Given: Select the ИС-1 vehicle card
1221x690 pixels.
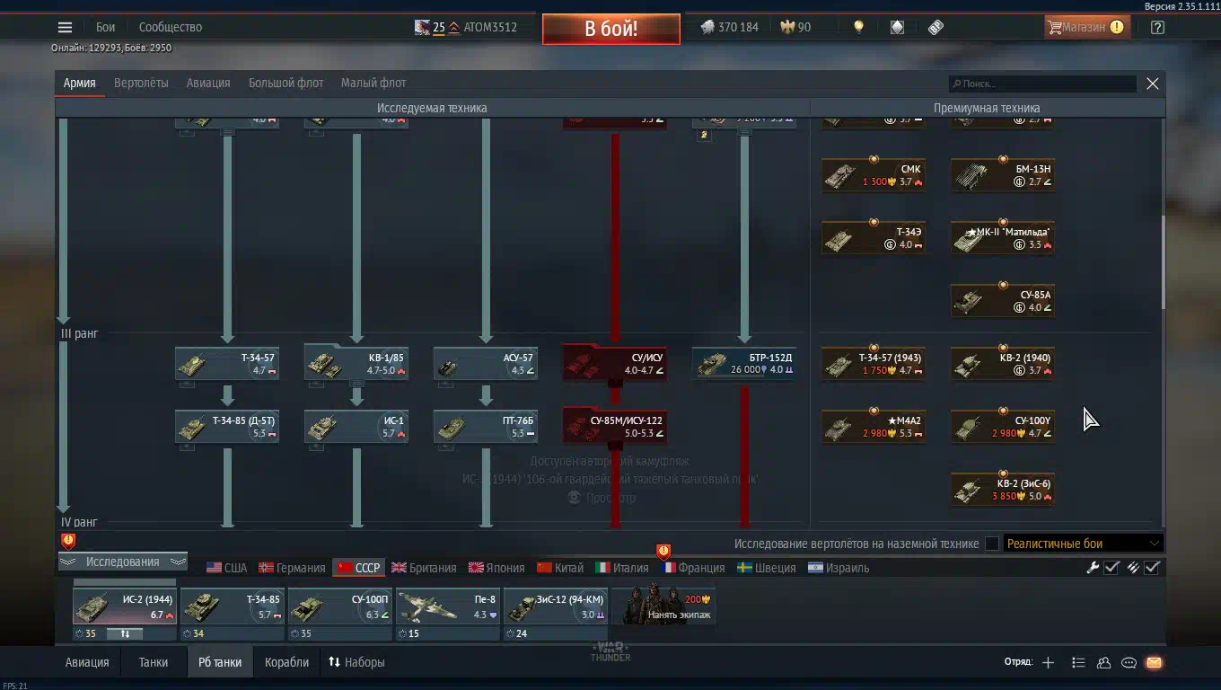Looking at the screenshot, I should pyautogui.click(x=356, y=427).
